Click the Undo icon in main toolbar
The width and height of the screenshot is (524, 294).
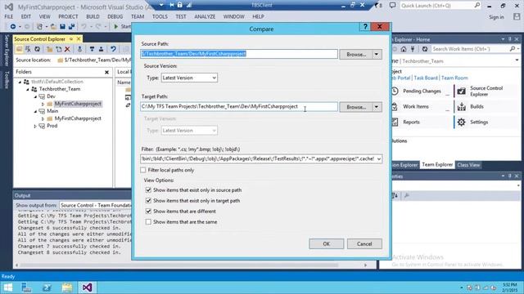point(84,26)
